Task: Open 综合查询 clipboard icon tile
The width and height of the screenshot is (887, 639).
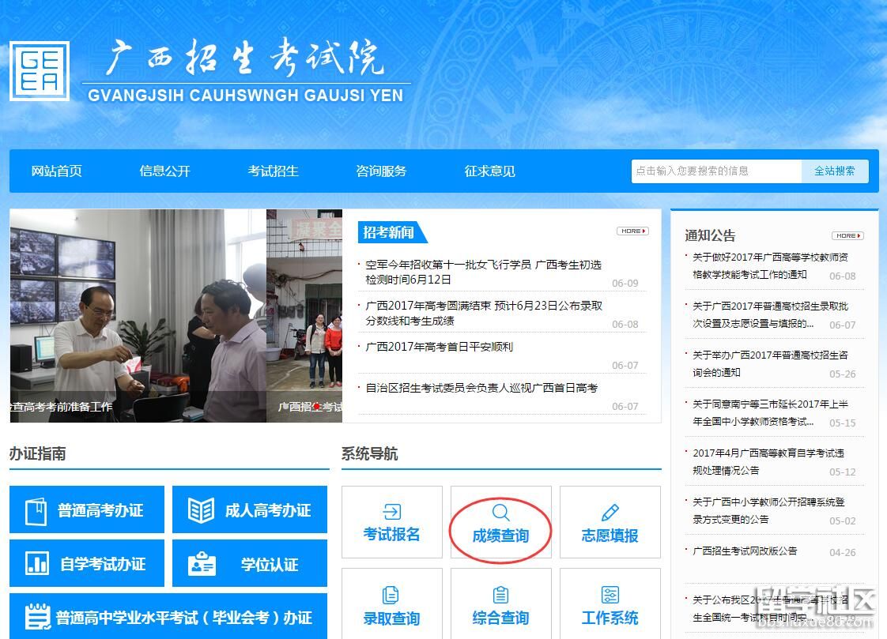Action: [x=500, y=595]
